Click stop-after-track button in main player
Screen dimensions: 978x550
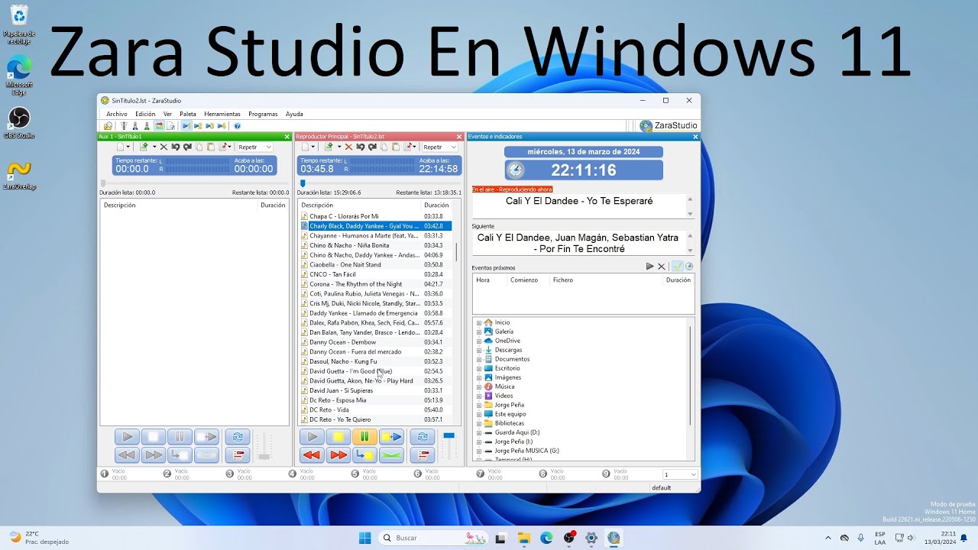tap(364, 455)
